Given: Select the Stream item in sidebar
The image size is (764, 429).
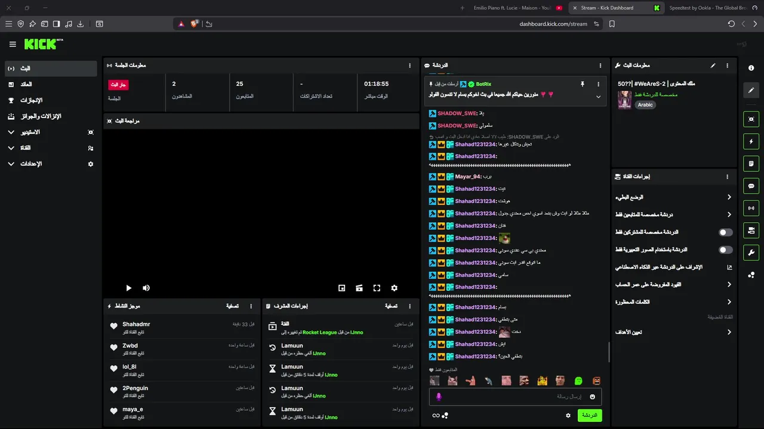Looking at the screenshot, I should (x=50, y=69).
